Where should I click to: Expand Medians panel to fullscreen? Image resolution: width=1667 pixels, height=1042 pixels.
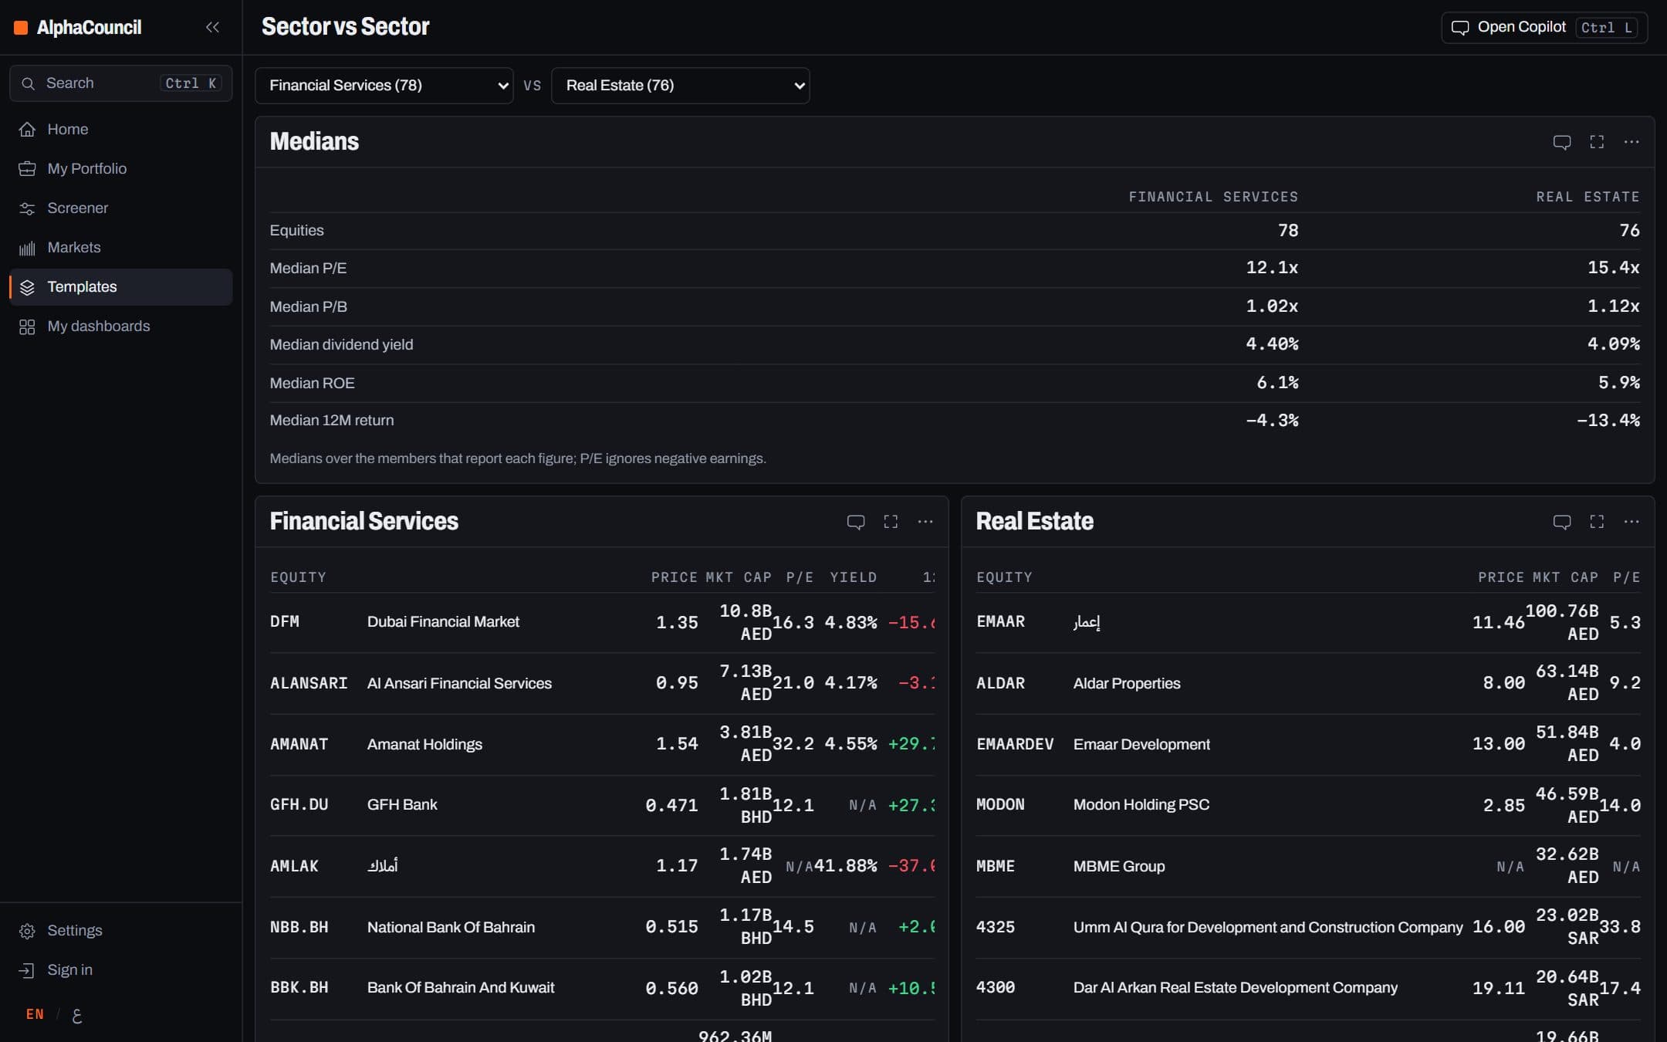[x=1597, y=142]
